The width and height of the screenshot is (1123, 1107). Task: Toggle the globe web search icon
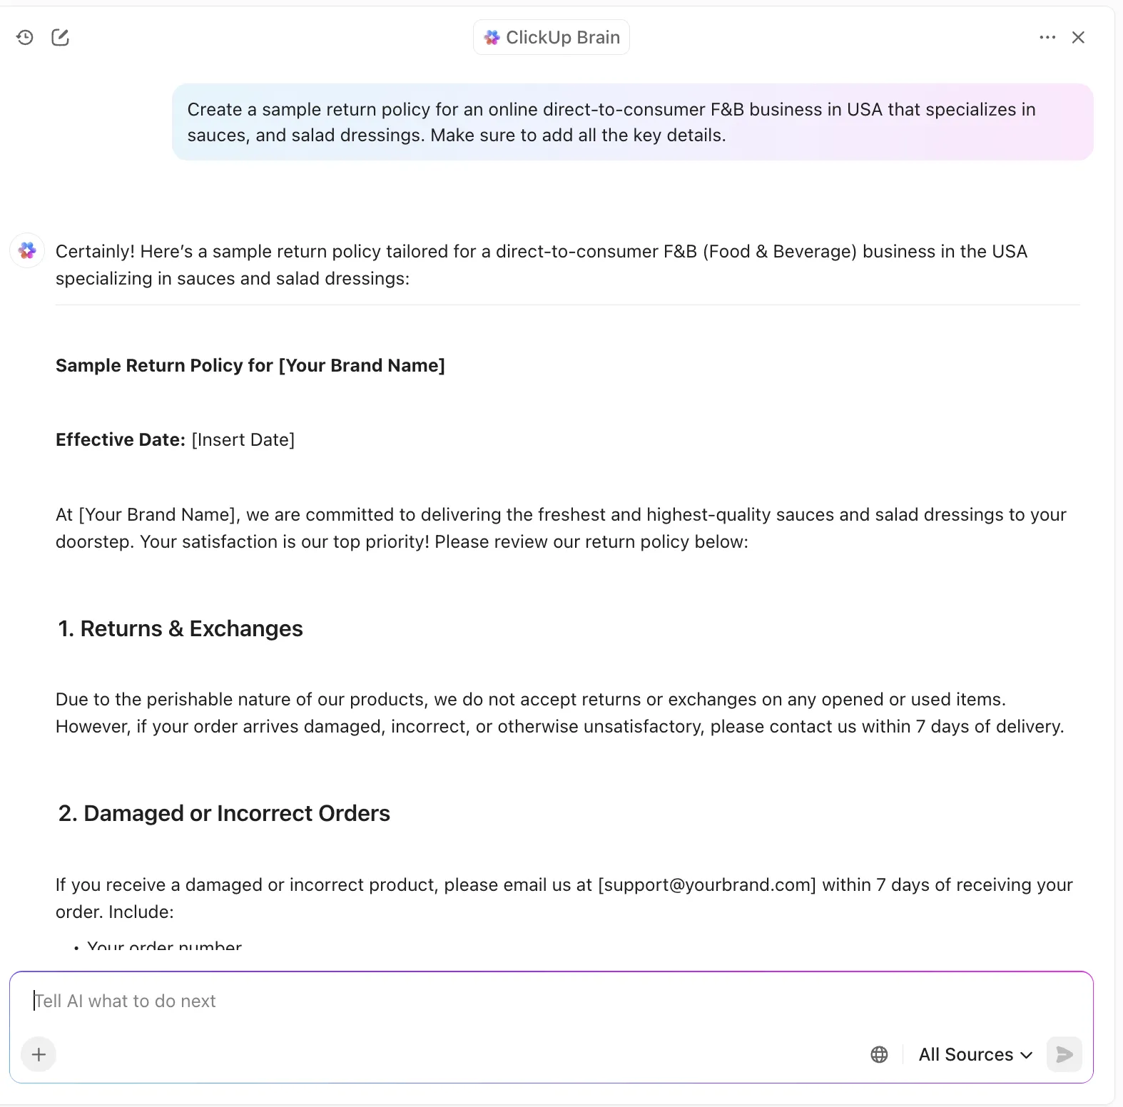880,1054
